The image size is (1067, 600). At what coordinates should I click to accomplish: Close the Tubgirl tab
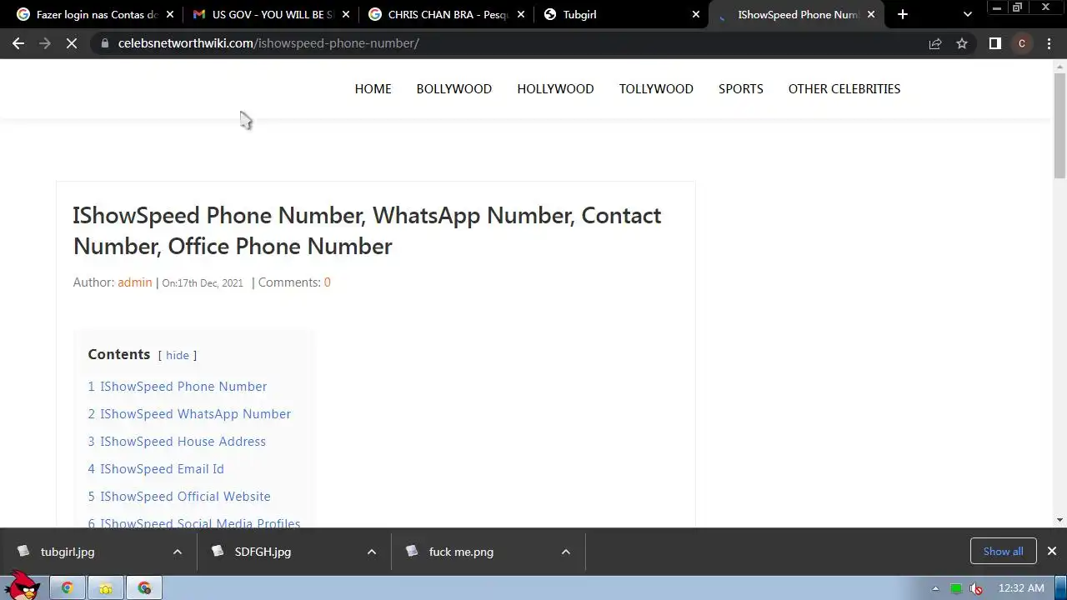(x=696, y=14)
